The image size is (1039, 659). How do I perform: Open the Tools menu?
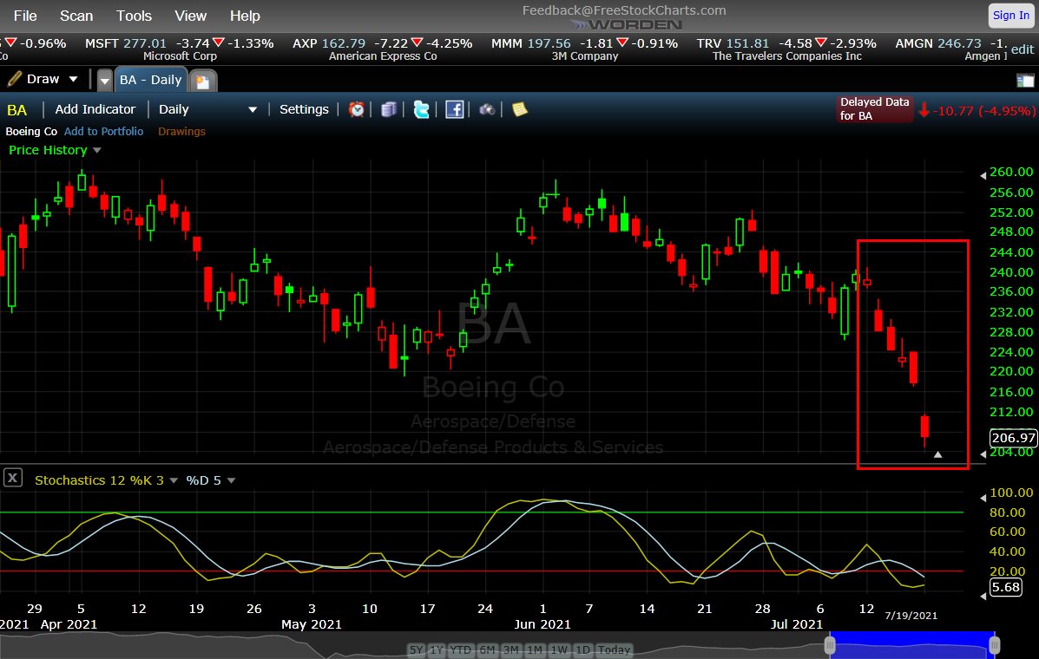pos(134,16)
